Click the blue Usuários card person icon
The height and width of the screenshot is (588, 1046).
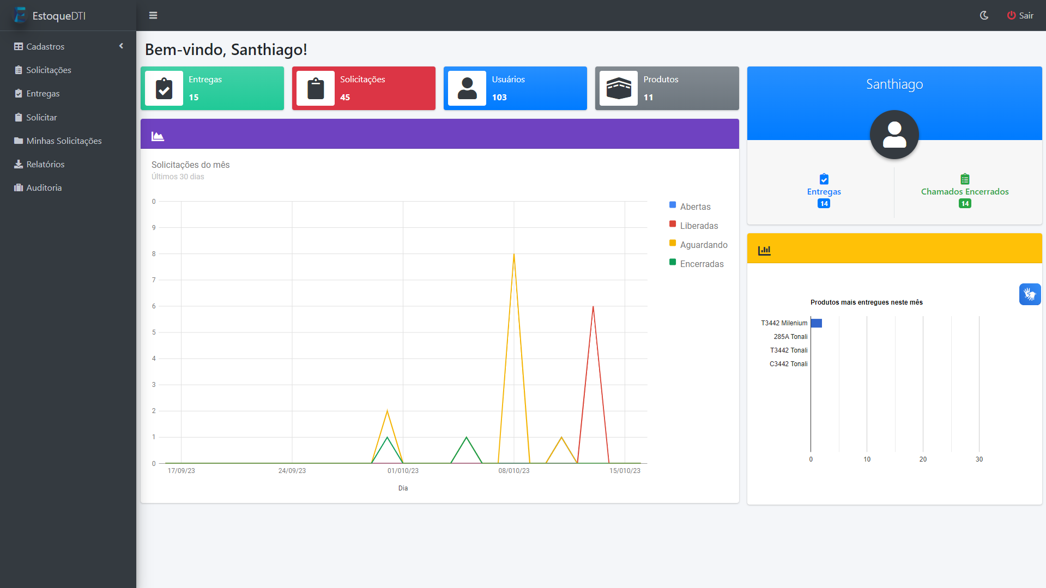coord(467,88)
